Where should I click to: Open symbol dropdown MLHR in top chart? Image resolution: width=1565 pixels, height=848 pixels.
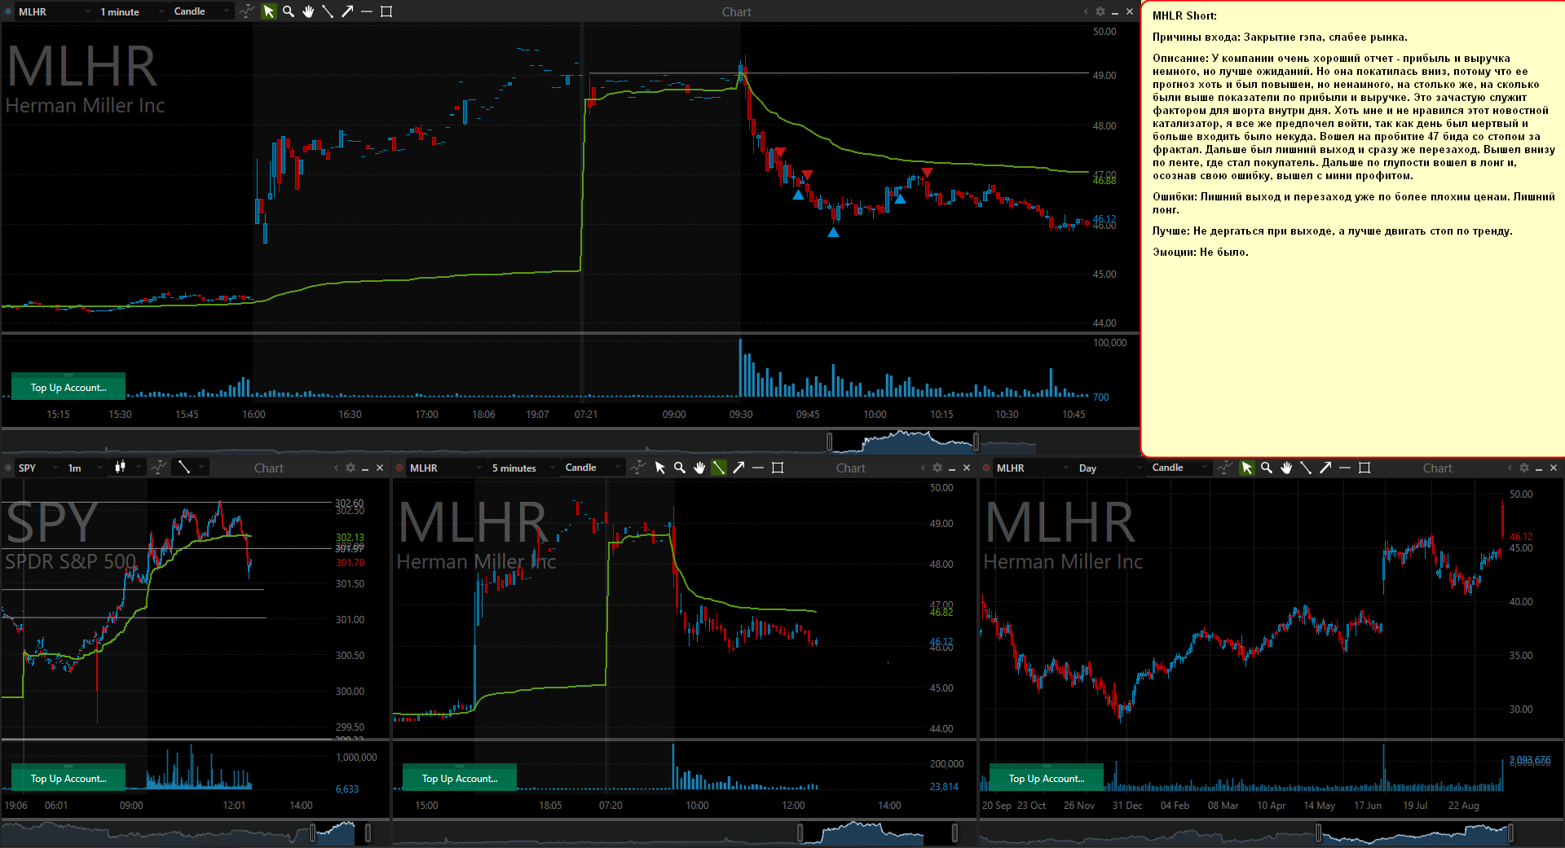pos(54,11)
